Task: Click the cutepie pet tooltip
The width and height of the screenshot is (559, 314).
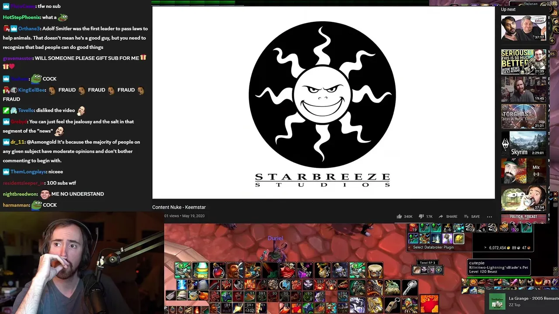Action: (x=499, y=267)
